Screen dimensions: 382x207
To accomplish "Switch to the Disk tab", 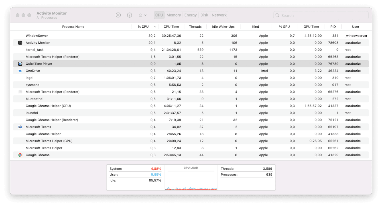I will click(204, 15).
